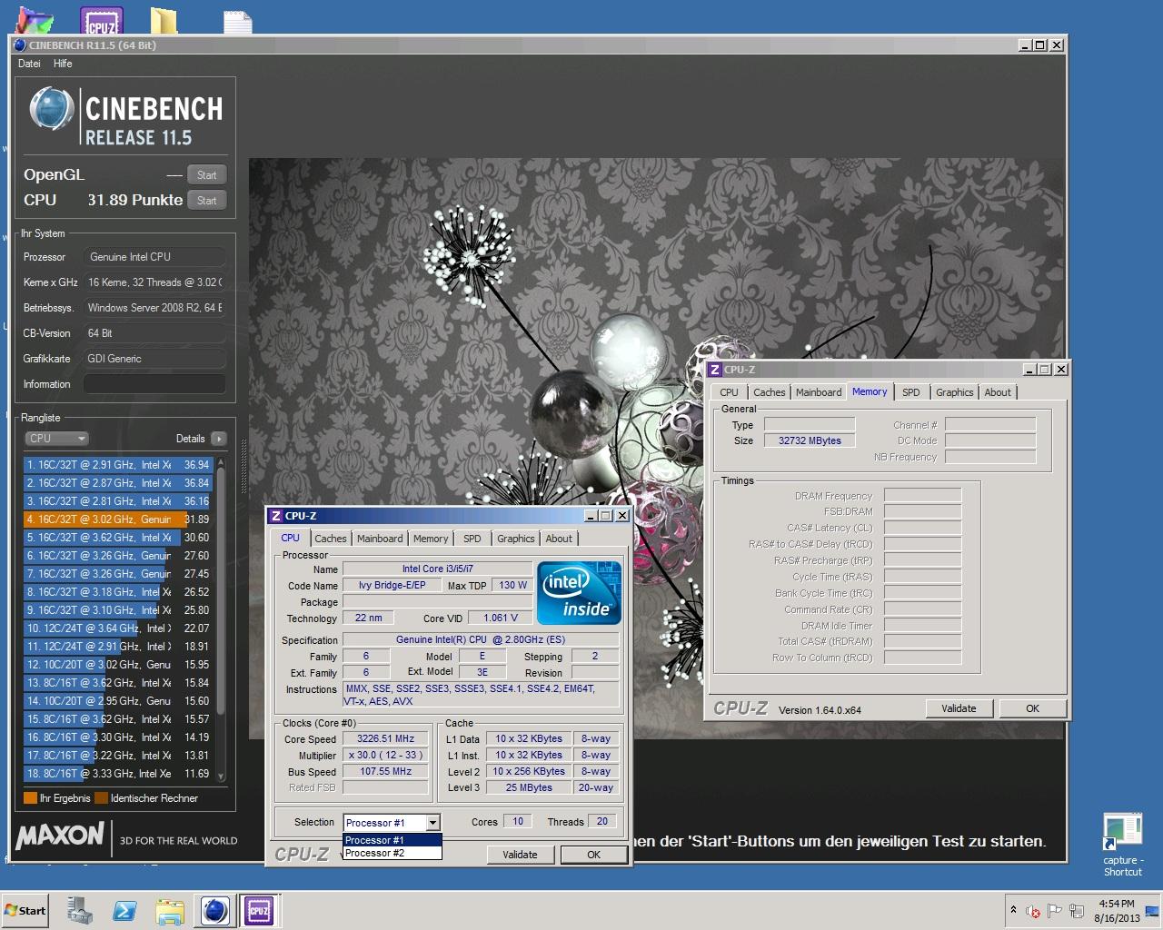Click the network tray icon

point(1078,911)
